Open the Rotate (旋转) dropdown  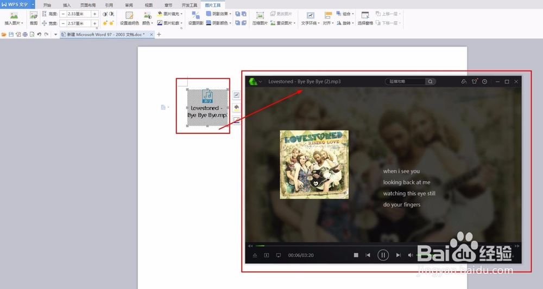(x=345, y=23)
